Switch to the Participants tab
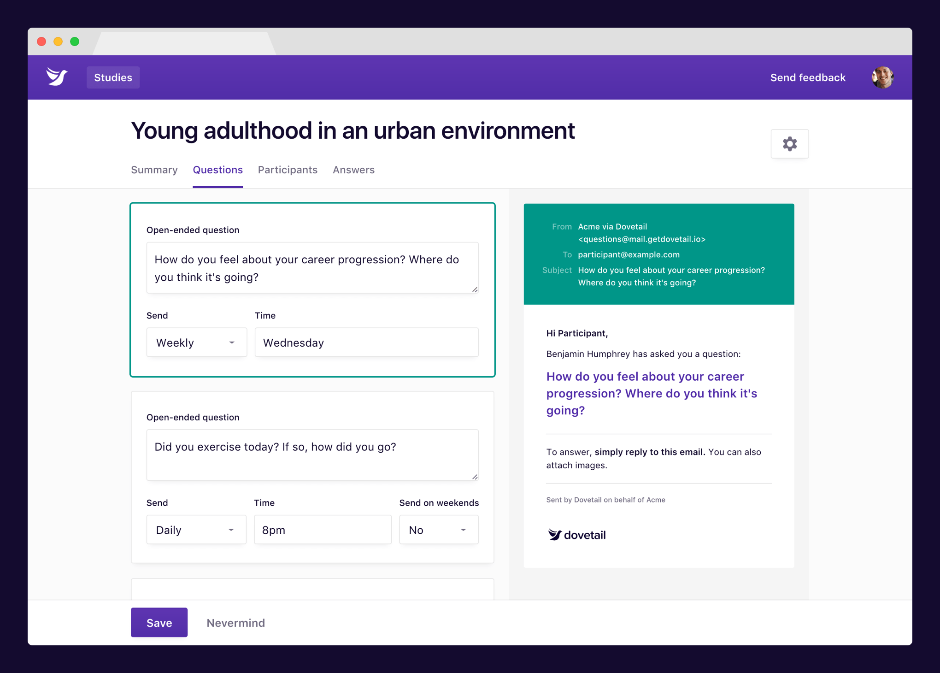The width and height of the screenshot is (940, 673). coord(288,170)
